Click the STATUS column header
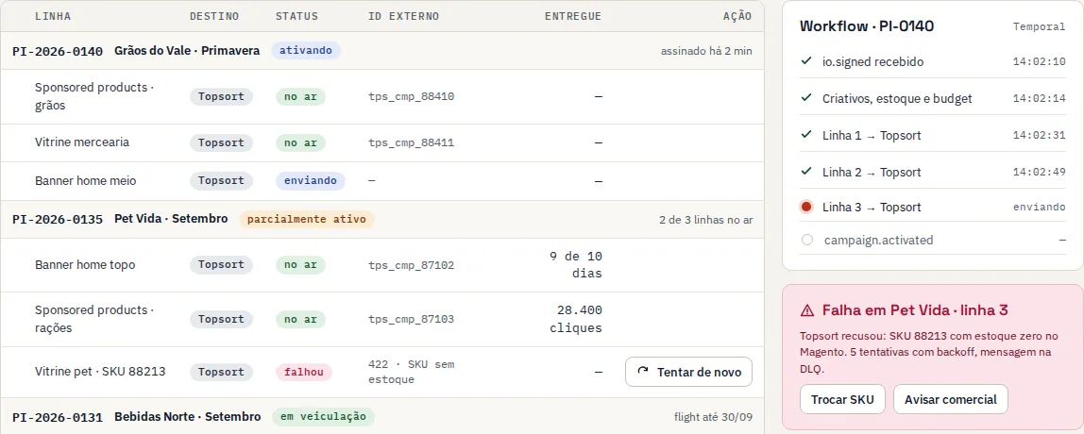Image resolution: width=1084 pixels, height=434 pixels. 296,16
